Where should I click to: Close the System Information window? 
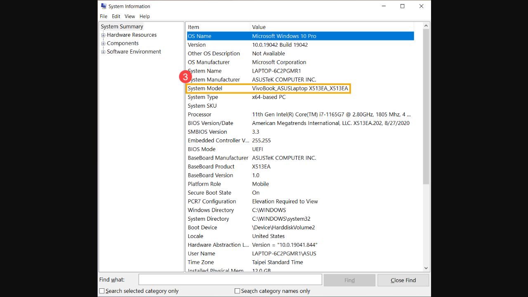[x=421, y=6]
